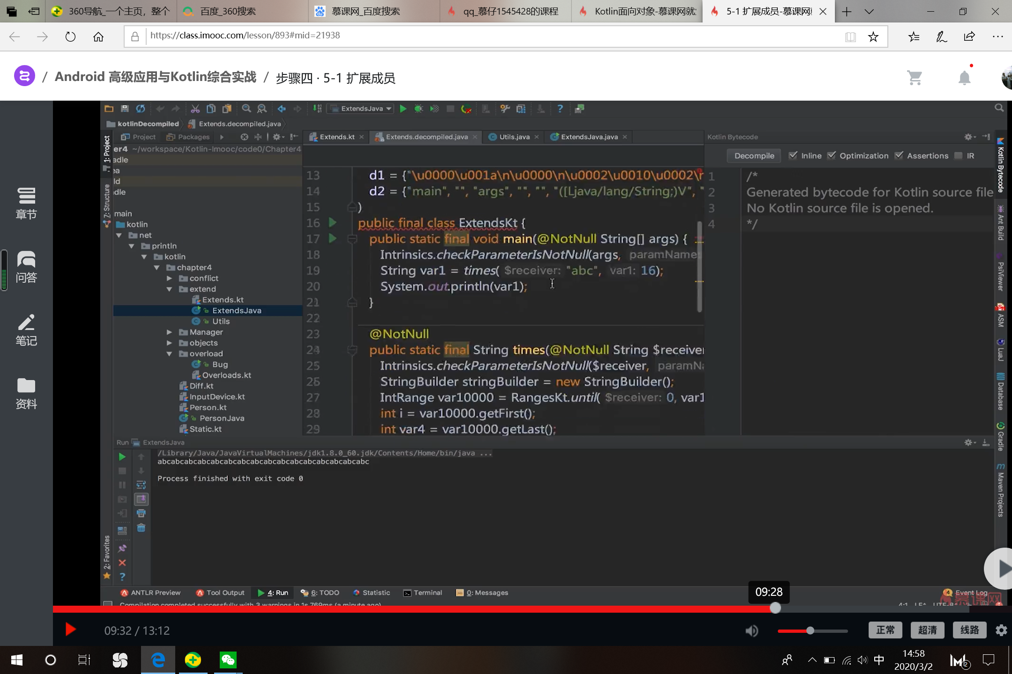Collapse the extend folder
Screen dimensions: 1012x674
(170, 289)
